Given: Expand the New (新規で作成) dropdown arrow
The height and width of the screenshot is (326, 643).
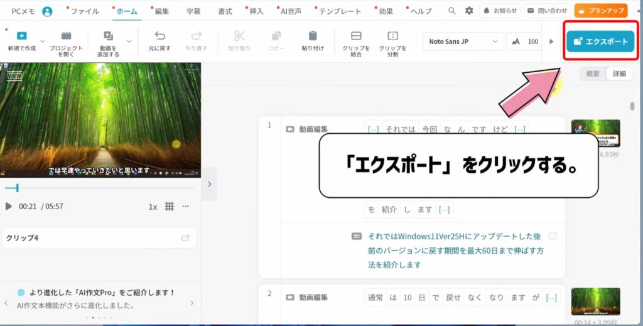Looking at the screenshot, I should click(x=43, y=41).
